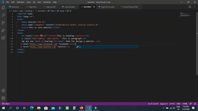Open taskbar search magnifier

(x=11, y=108)
